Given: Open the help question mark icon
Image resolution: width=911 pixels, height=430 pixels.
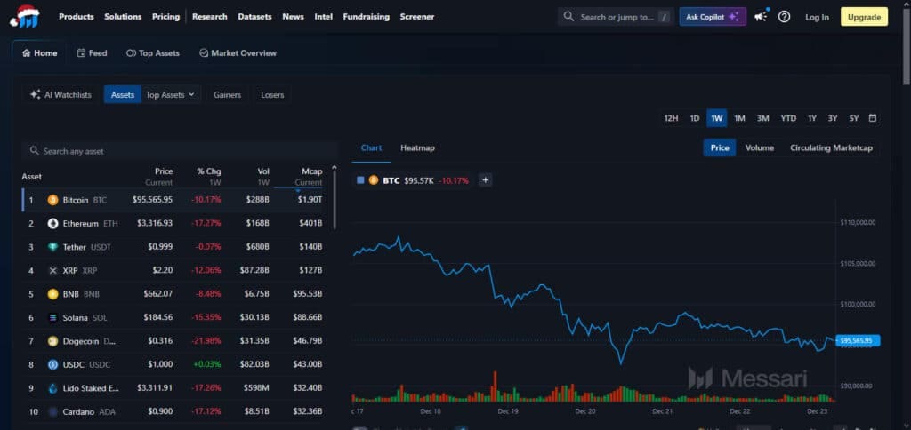Looking at the screenshot, I should pos(784,17).
